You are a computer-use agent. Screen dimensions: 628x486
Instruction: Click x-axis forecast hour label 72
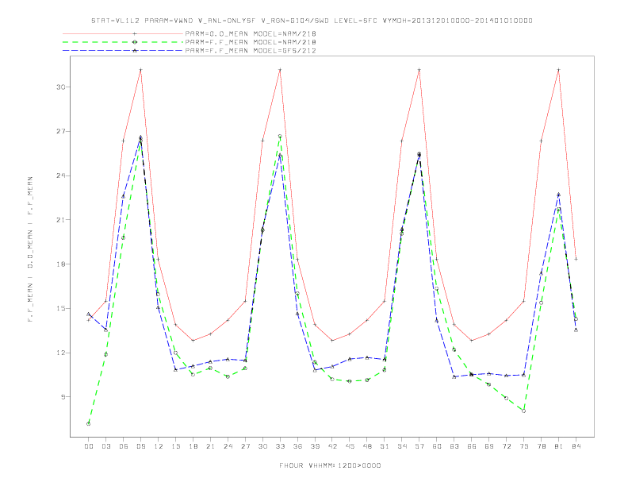(x=507, y=446)
